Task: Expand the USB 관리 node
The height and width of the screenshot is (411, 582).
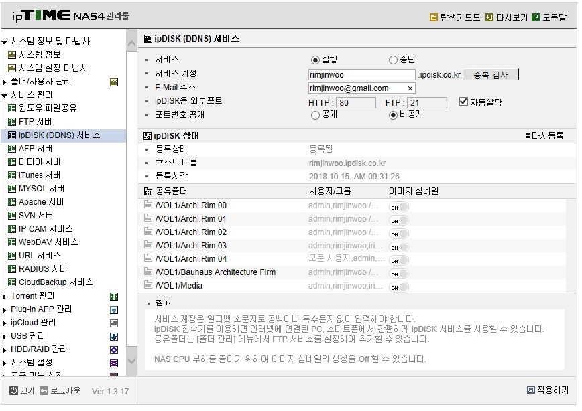Action: [x=5, y=337]
